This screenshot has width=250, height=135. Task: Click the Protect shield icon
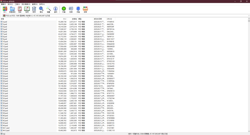point(78,8)
